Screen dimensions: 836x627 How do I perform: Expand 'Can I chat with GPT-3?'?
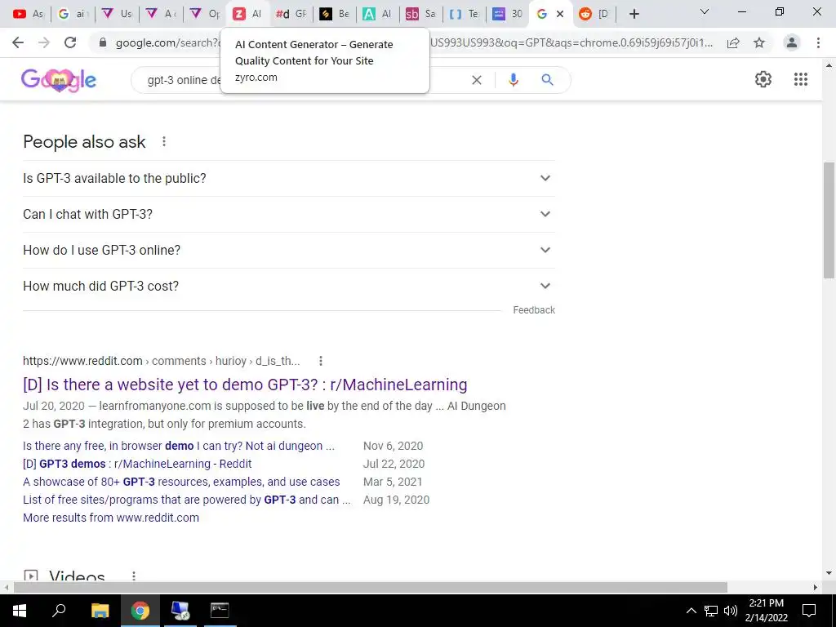tap(289, 214)
